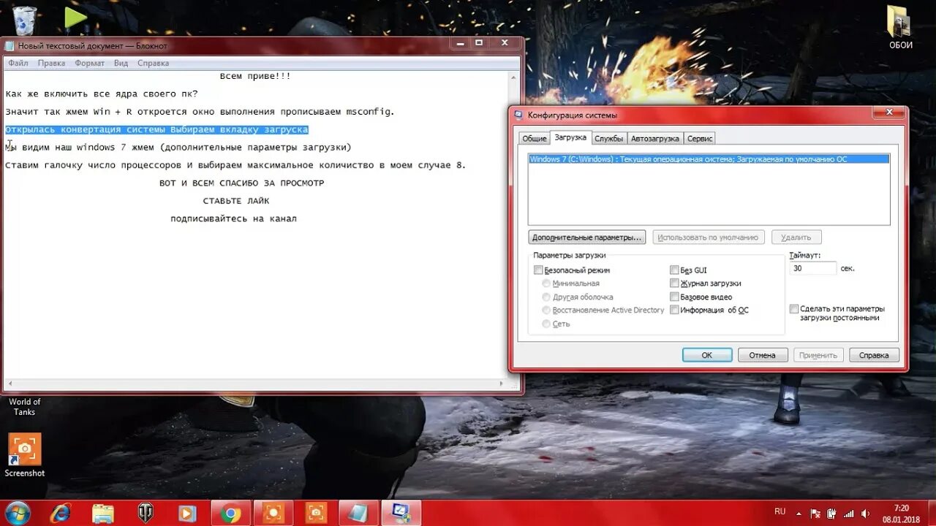Click the Удалить button

coord(796,237)
